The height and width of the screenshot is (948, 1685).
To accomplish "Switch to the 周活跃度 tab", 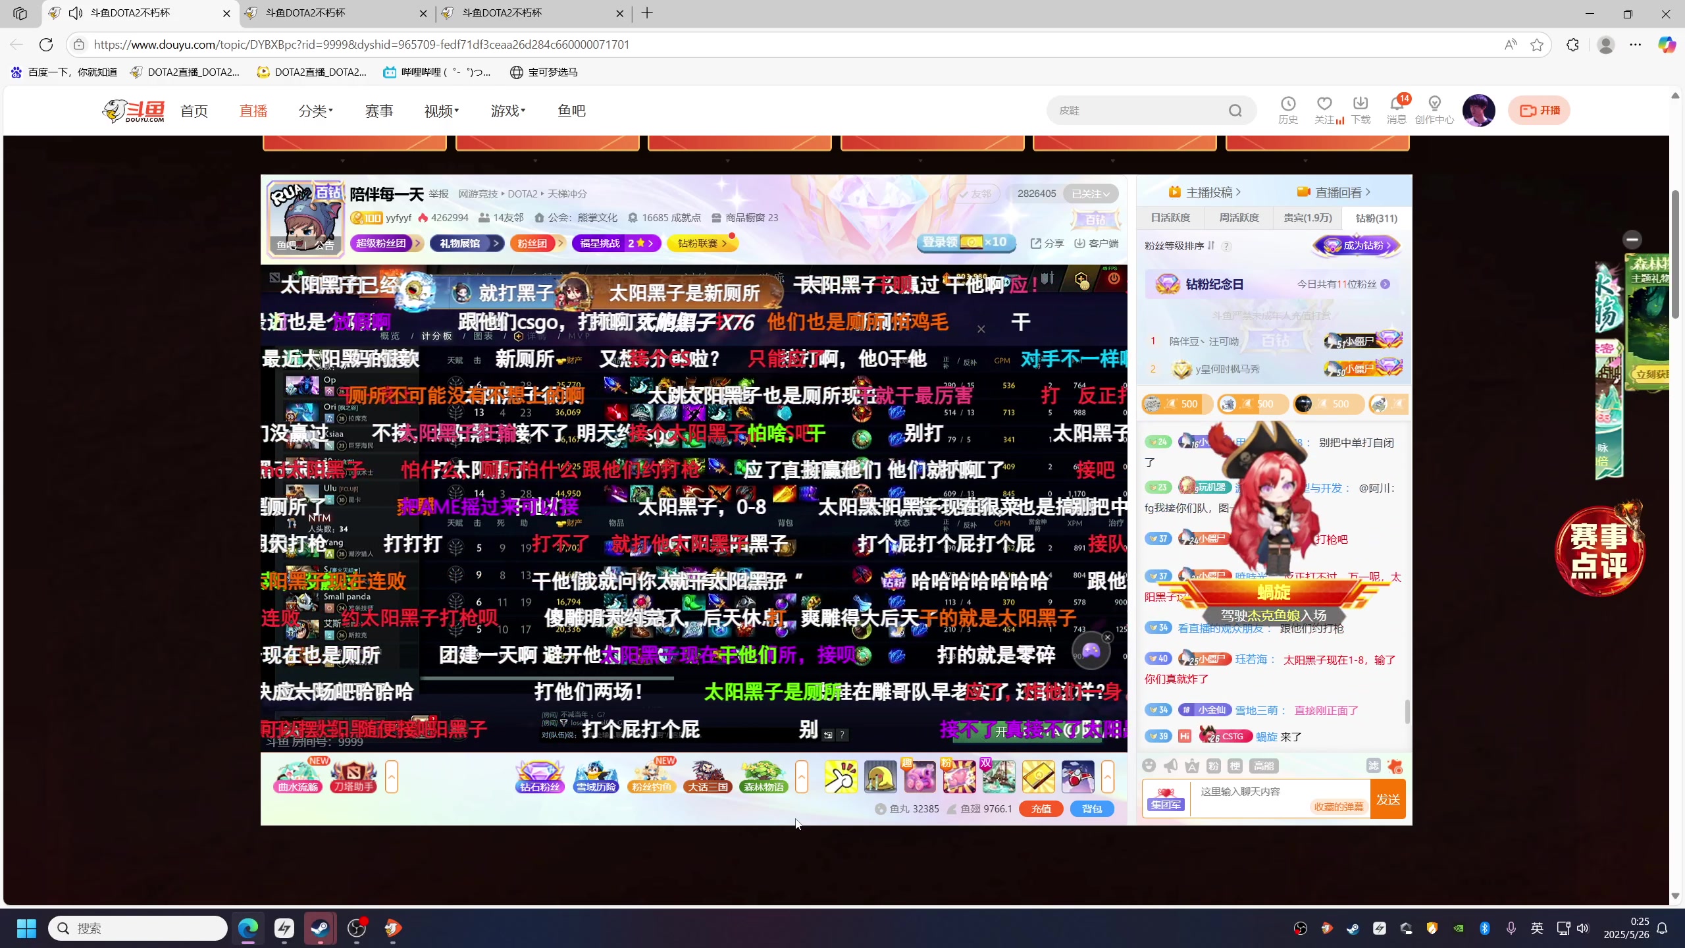I will (x=1239, y=218).
